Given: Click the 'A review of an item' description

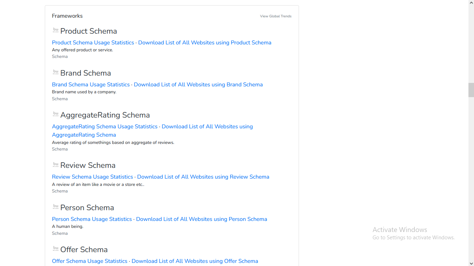Looking at the screenshot, I should coord(98,185).
